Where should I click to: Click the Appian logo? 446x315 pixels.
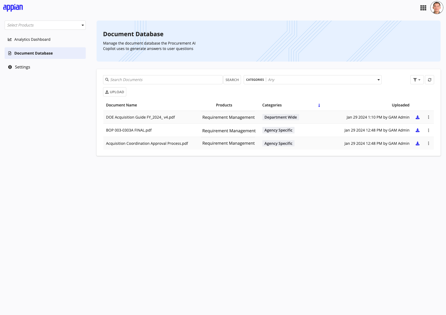pyautogui.click(x=13, y=8)
